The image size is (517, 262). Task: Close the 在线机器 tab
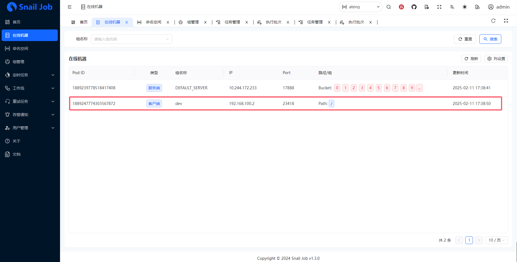coord(127,22)
